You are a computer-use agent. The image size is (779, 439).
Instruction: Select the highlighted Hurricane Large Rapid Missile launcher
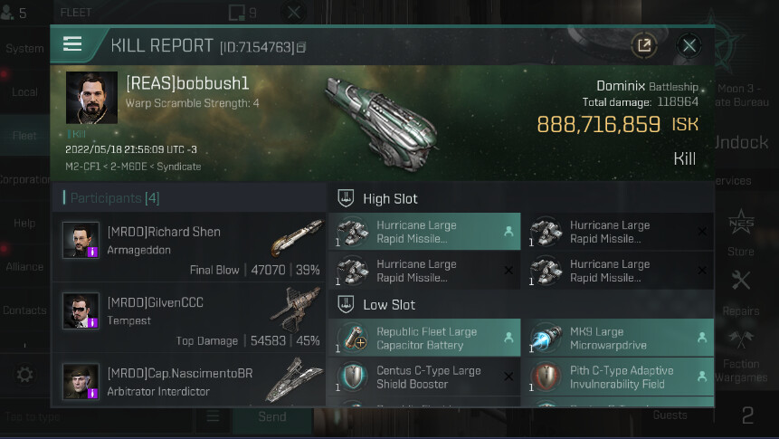(424, 232)
